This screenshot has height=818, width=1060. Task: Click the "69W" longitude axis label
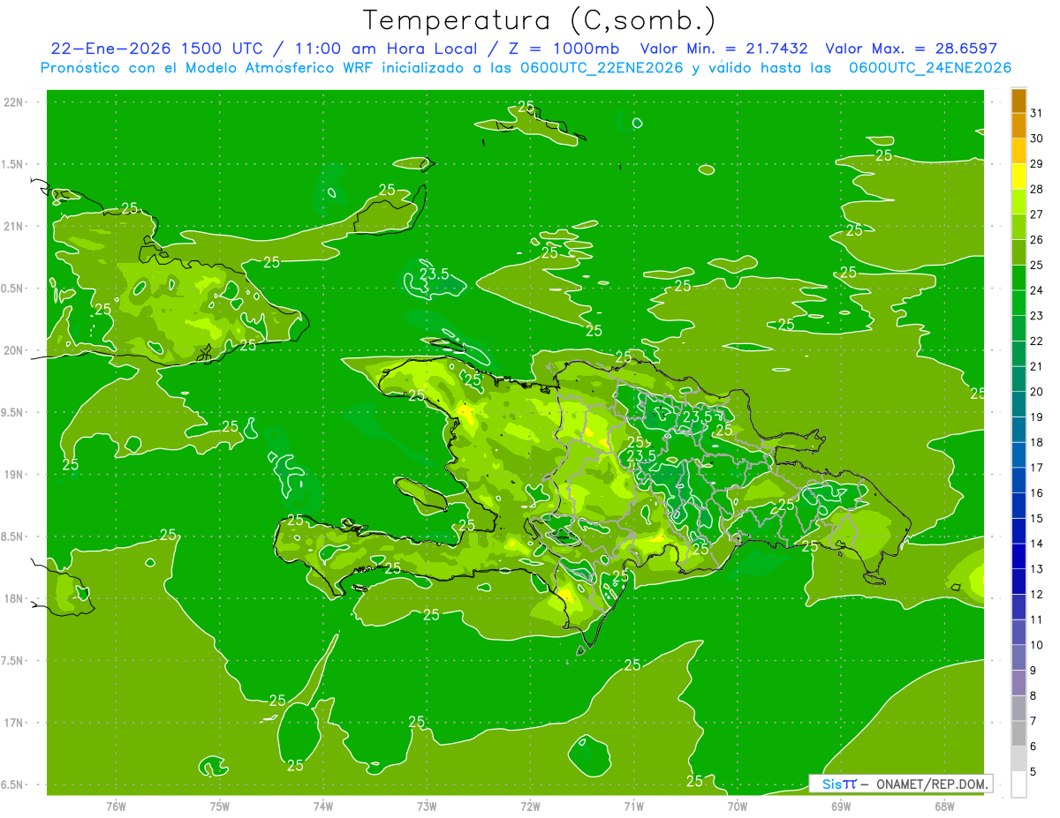(x=841, y=807)
